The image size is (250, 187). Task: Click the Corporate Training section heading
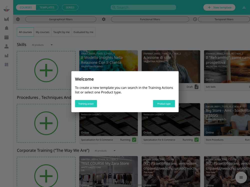click(x=53, y=150)
